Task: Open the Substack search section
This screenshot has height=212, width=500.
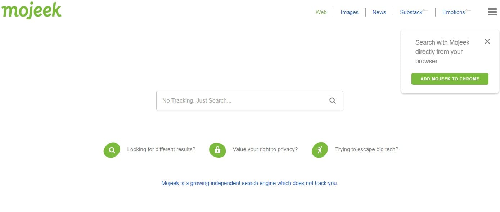Action: (x=411, y=12)
